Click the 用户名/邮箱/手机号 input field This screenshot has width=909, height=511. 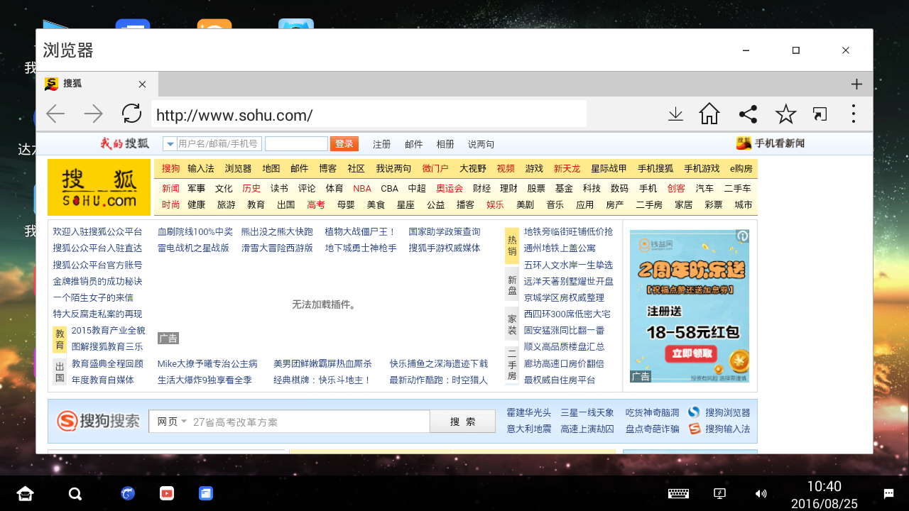pos(219,144)
